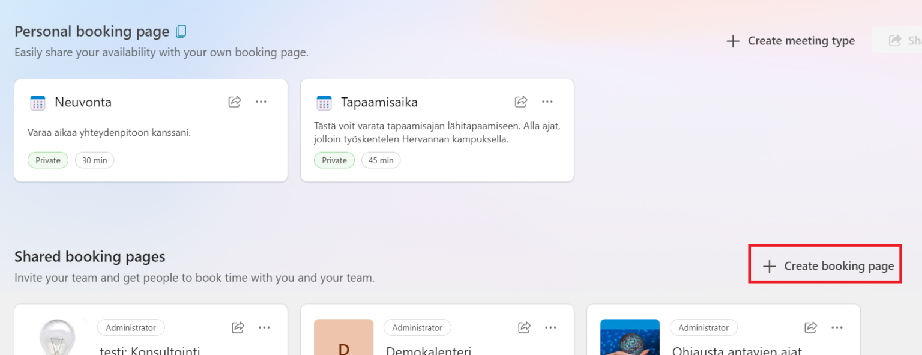Open the calendar icon on the Neuvonta card
Image resolution: width=922 pixels, height=355 pixels.
pyautogui.click(x=37, y=102)
